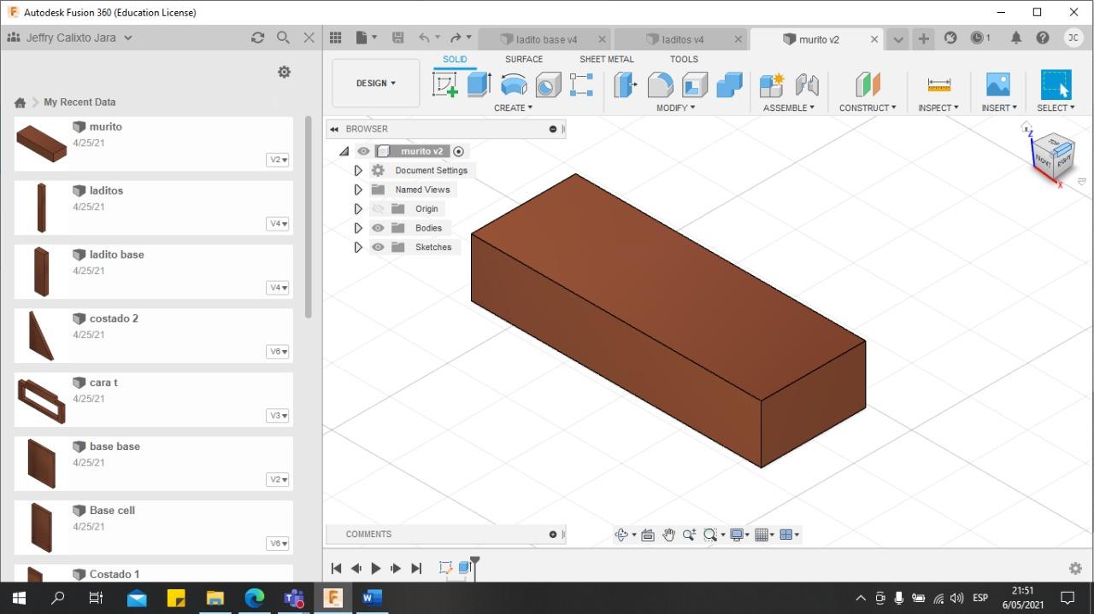Viewport: 1094px width, 614px height.
Task: Click the Create Sketch tool icon
Action: pyautogui.click(x=445, y=85)
